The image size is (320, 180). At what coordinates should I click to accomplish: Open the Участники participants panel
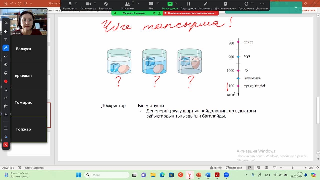(127, 5)
